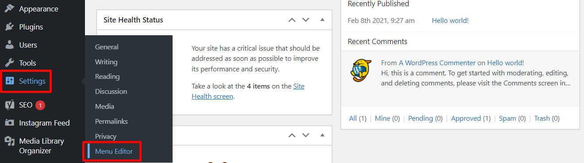Select Permalinks from the Settings submenu

coord(111,121)
